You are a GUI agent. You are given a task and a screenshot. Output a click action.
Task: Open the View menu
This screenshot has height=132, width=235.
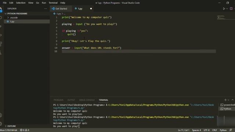(31, 3)
